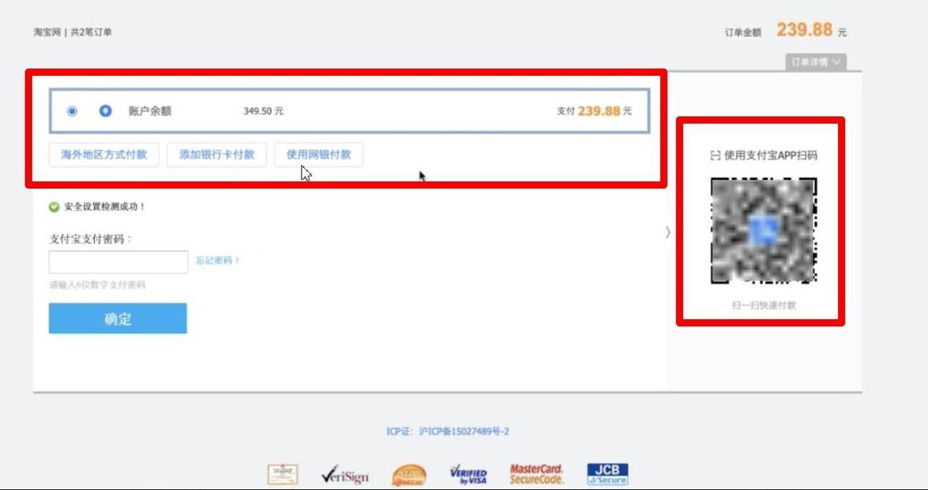Click the JCB J/Secure logo
928x490 pixels.
point(607,475)
